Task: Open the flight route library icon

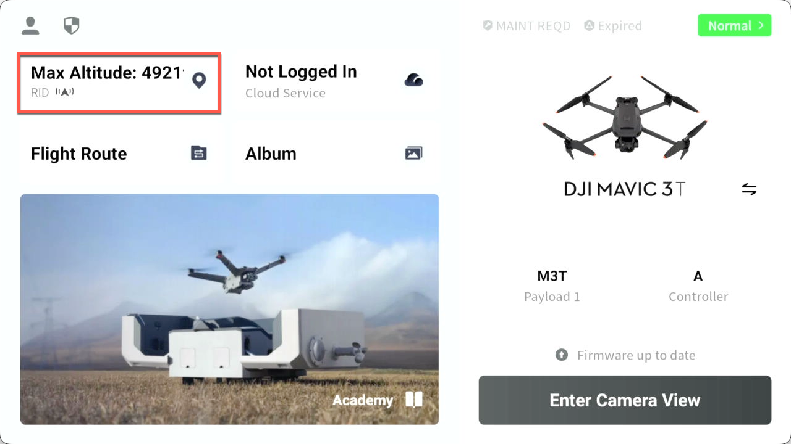Action: 198,153
